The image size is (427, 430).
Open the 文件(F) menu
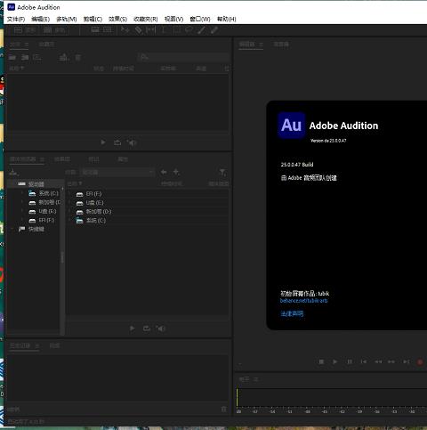(16, 20)
